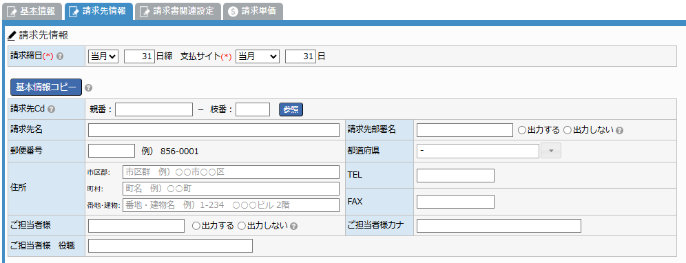Click the 参照 button
The width and height of the screenshot is (686, 263).
pos(291,109)
